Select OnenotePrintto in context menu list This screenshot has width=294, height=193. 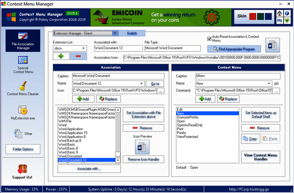(x=208, y=117)
